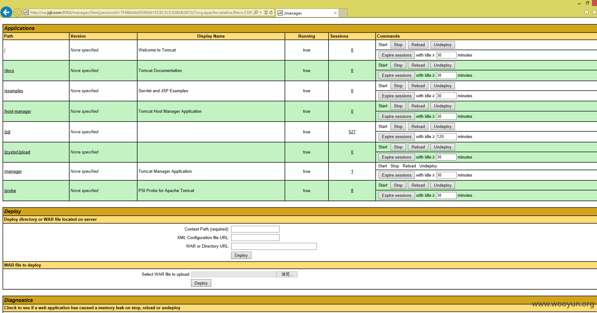The image size is (597, 313).
Task: Open the /jzysbxUpload application link
Action: click(x=17, y=152)
